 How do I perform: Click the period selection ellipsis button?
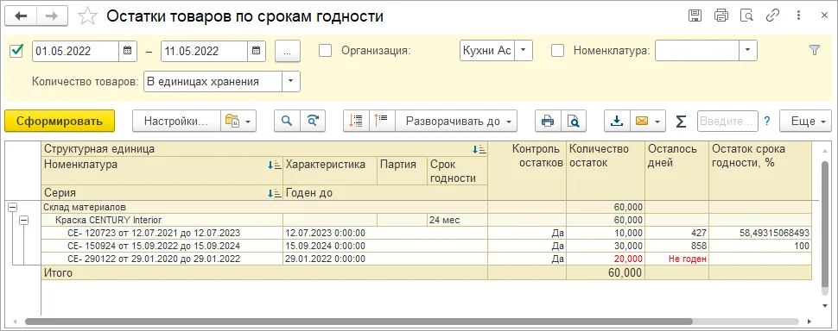point(288,51)
